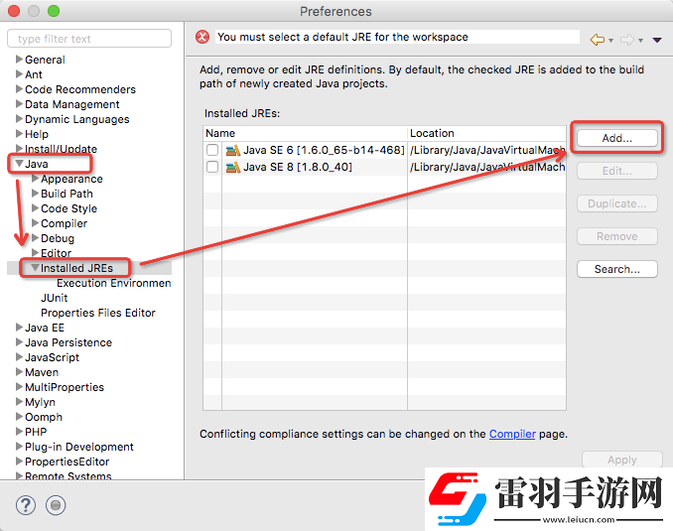Select Java Persistence category
The image size is (673, 531).
pyautogui.click(x=68, y=342)
